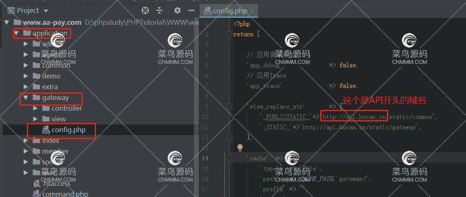Select the view folder

coord(58,119)
